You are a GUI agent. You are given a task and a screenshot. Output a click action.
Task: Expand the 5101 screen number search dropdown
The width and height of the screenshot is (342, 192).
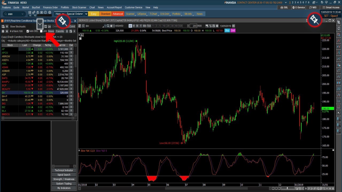tap(22, 14)
